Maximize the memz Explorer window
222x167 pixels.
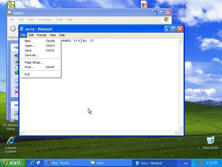coord(162,13)
